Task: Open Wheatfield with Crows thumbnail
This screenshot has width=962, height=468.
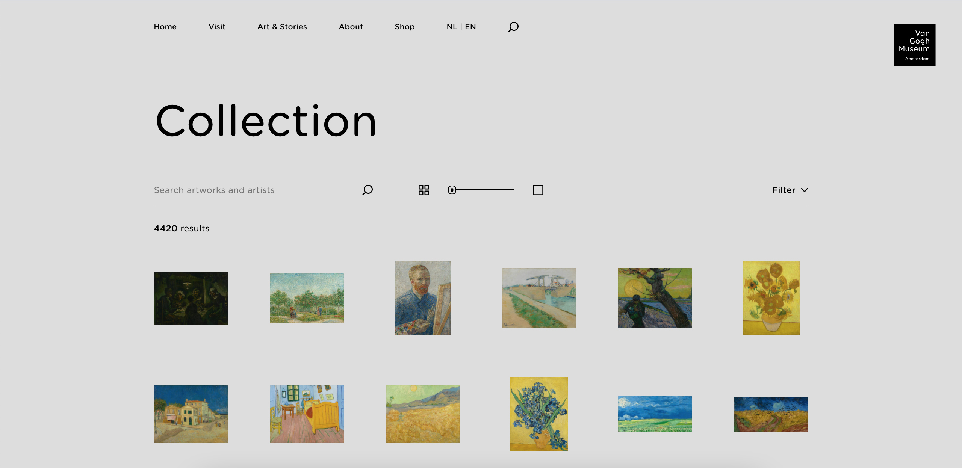Action: coord(771,414)
